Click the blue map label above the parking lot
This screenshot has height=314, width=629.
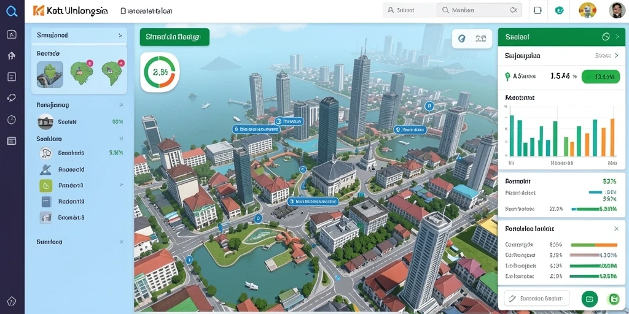tap(313, 201)
